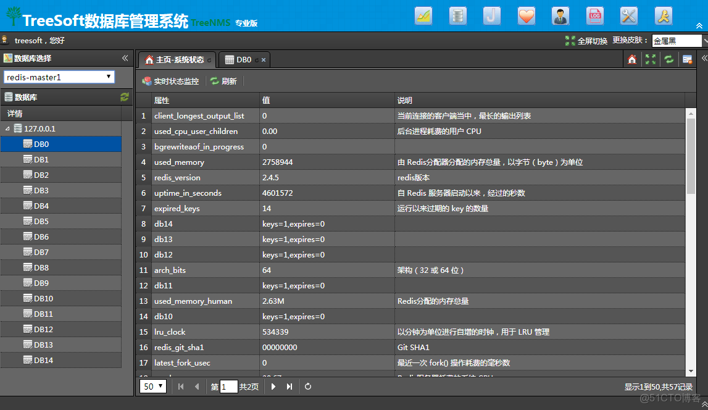Open the redis-master1 database dropdown

59,77
